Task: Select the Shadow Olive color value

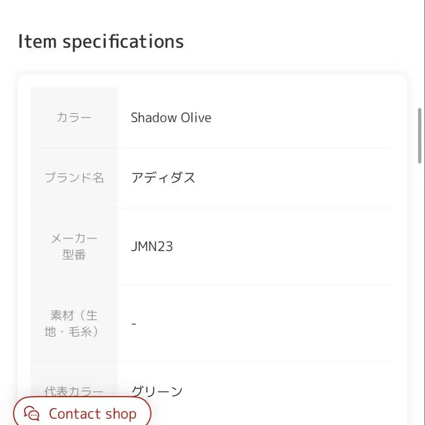Action: 171,118
